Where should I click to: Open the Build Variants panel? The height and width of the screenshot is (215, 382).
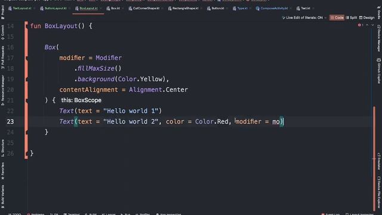pos(2,196)
